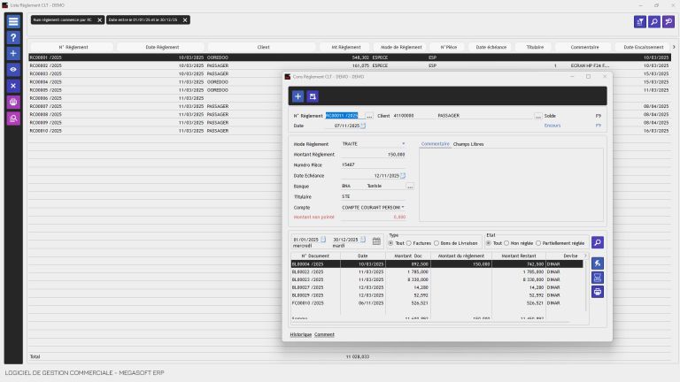Click the Comment link

[324, 335]
